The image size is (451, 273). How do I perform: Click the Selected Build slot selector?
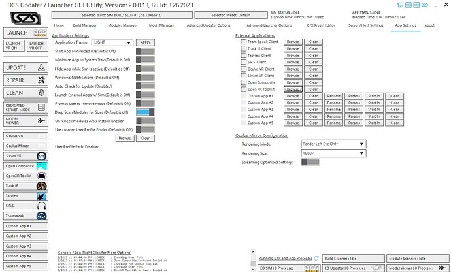(122, 15)
